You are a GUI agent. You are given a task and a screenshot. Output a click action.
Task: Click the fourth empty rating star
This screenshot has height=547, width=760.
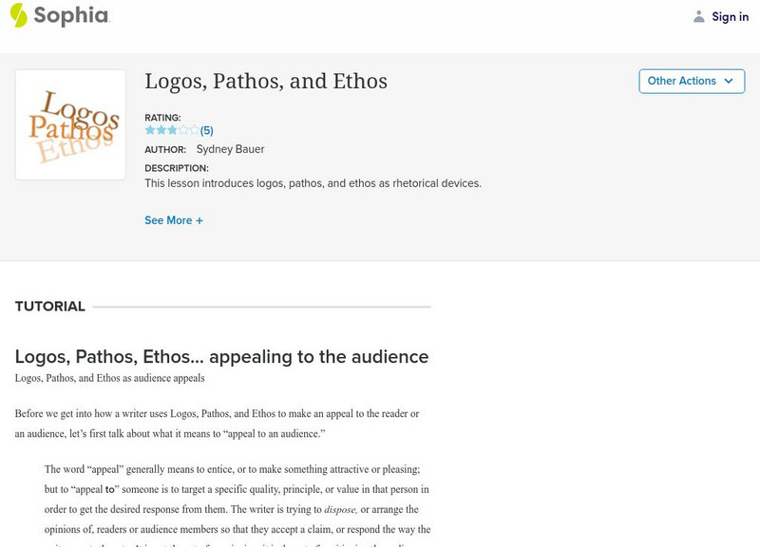[183, 130]
